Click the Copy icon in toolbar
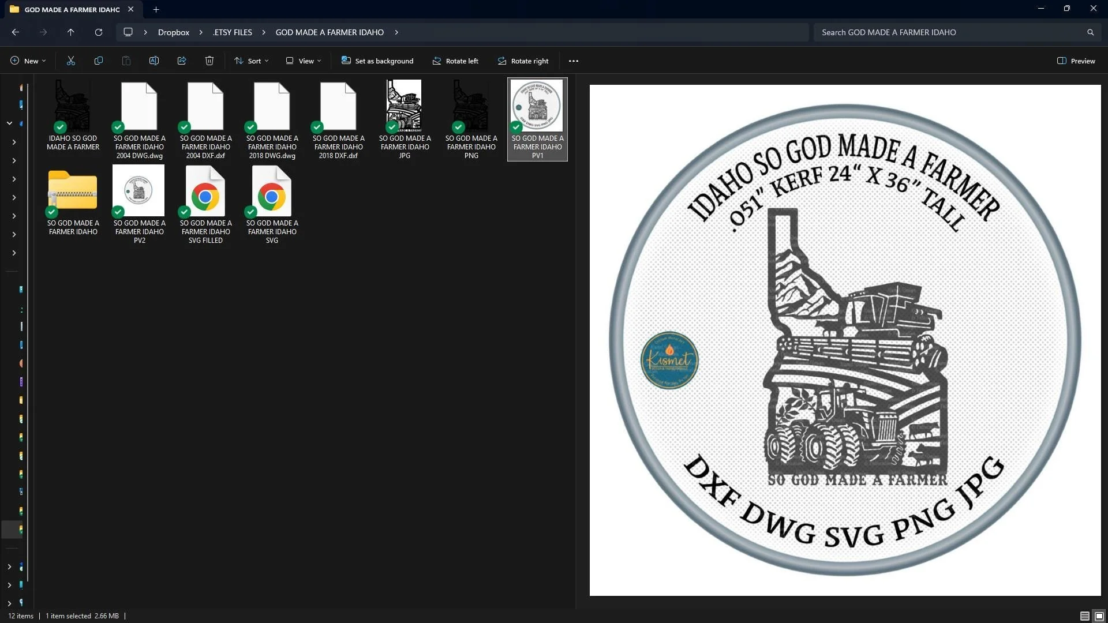1108x623 pixels. [x=99, y=61]
